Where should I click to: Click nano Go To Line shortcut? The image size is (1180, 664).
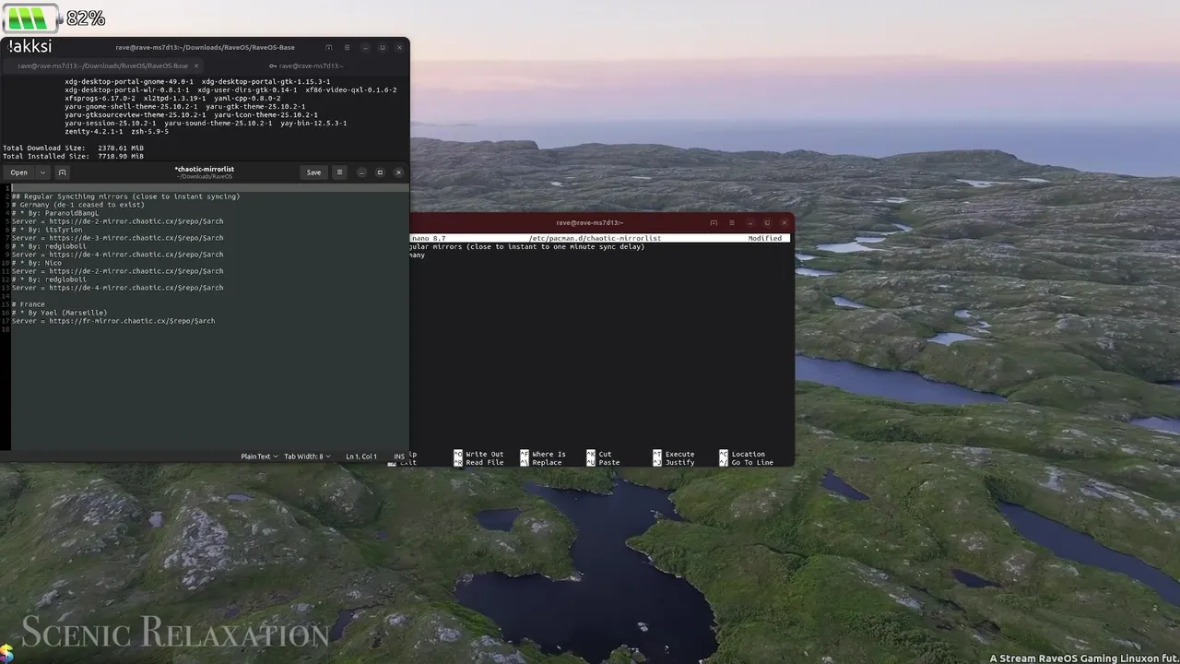coord(746,462)
